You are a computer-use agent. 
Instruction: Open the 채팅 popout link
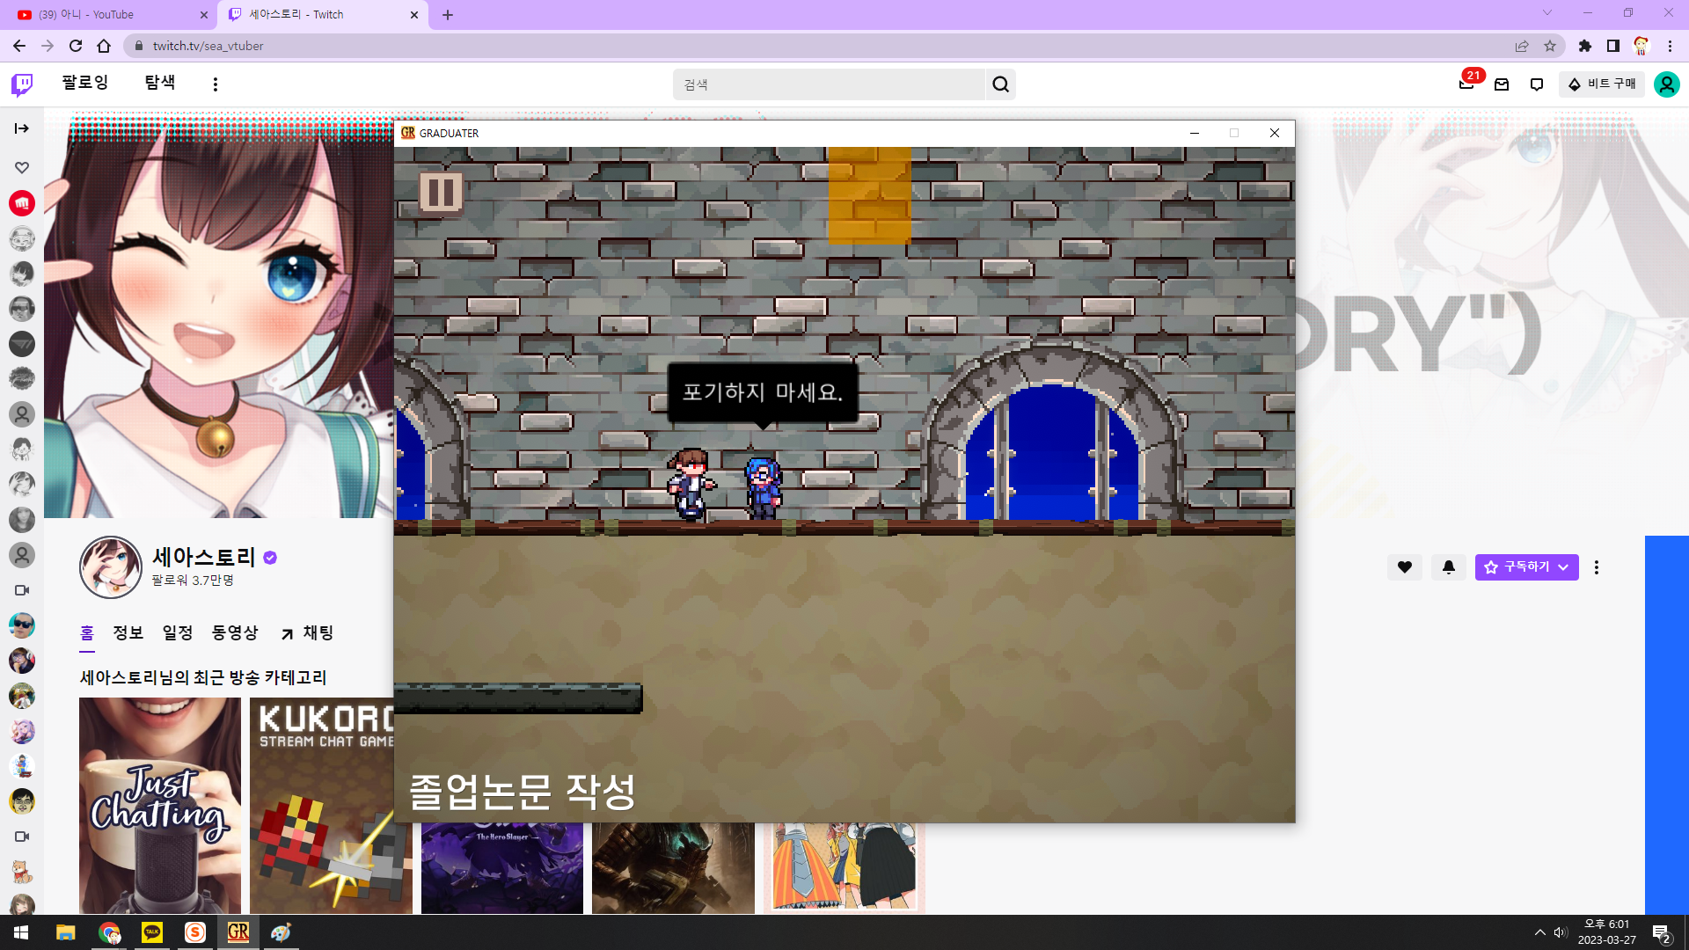coord(308,632)
